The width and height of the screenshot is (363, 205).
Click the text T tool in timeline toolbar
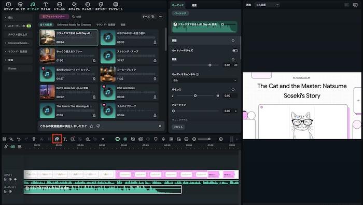coord(65,139)
